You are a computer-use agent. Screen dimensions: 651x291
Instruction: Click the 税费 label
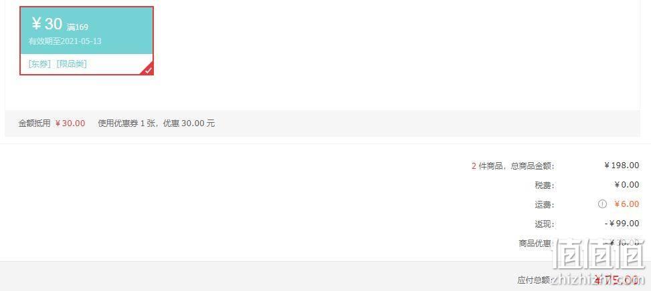pos(545,186)
